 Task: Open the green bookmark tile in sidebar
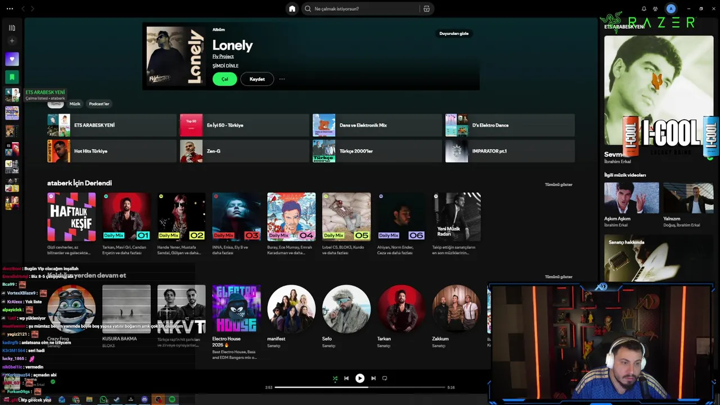point(12,77)
